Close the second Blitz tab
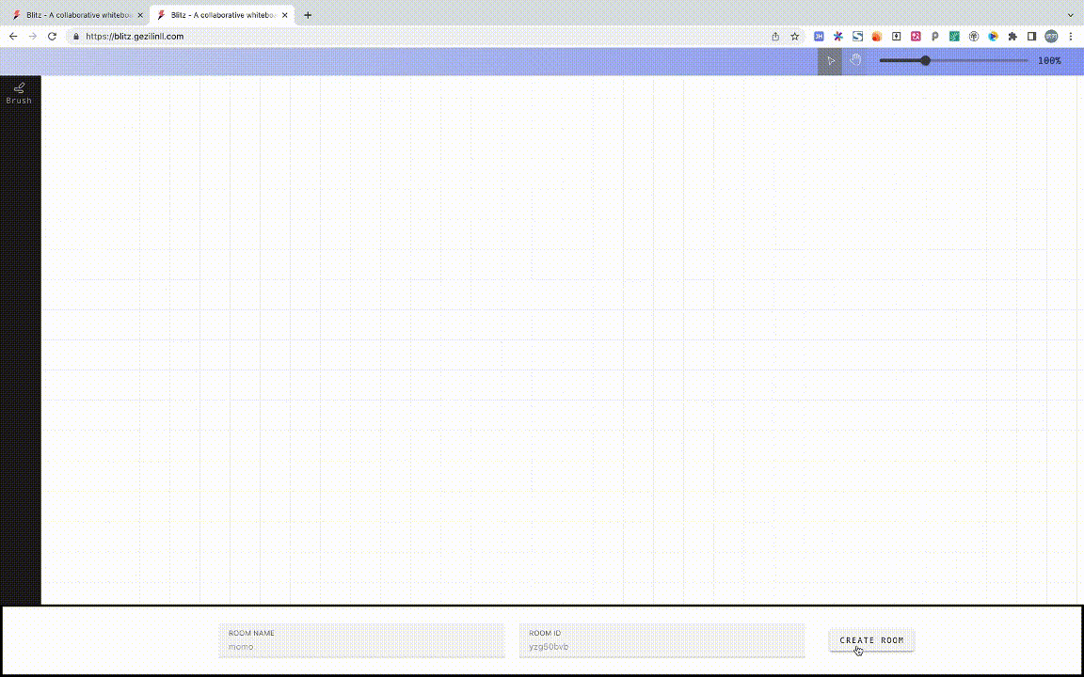The height and width of the screenshot is (677, 1084). pos(285,15)
